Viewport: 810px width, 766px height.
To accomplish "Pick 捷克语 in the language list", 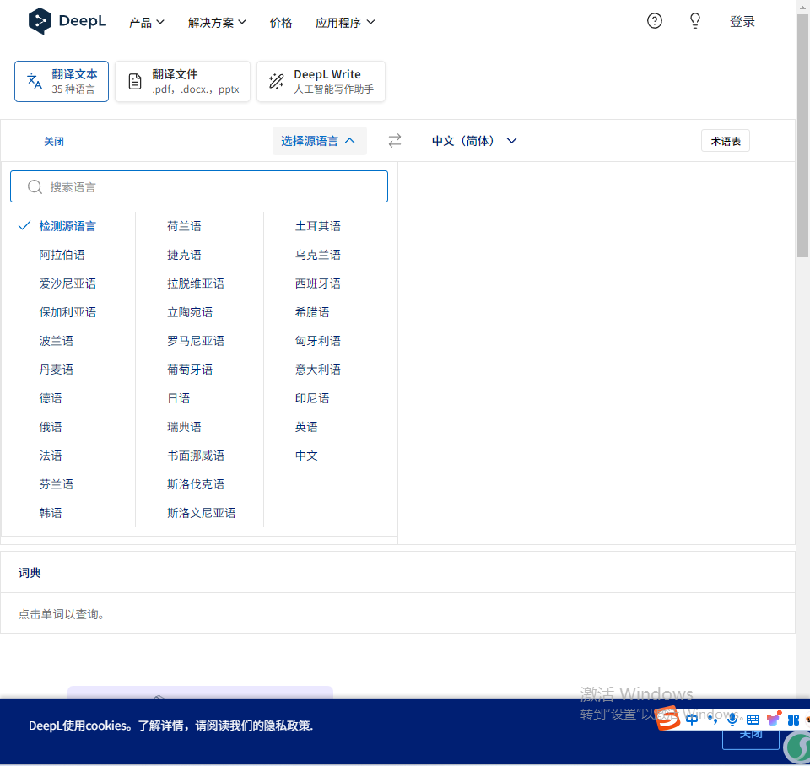I will pyautogui.click(x=184, y=255).
